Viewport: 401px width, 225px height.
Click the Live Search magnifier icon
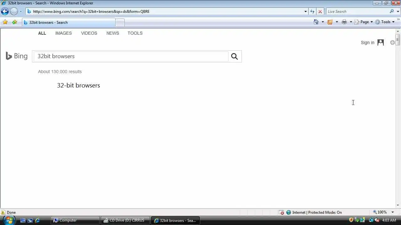click(x=392, y=12)
